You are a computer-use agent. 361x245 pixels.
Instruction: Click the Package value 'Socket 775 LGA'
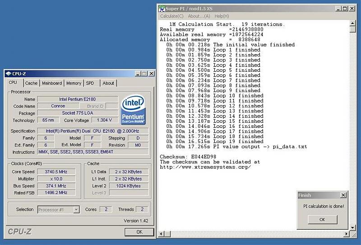click(x=78, y=113)
